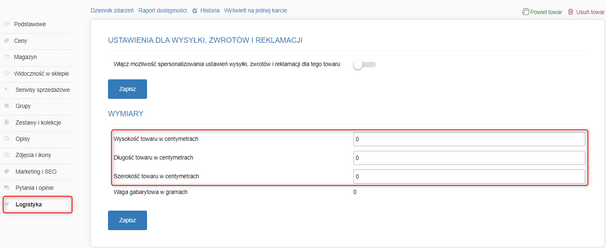Click the layers icon beside Grupy
606x248 pixels.
pos(7,106)
